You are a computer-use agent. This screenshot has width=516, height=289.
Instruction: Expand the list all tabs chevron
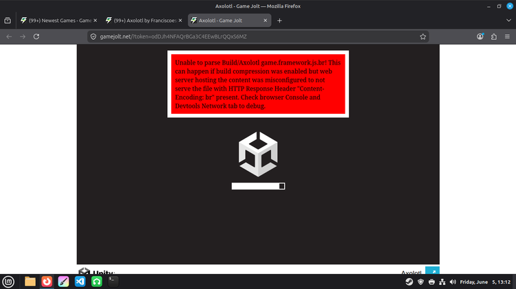(x=508, y=21)
